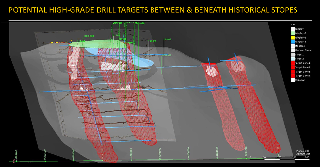Click the 19-02 drill hole label

click(x=117, y=35)
